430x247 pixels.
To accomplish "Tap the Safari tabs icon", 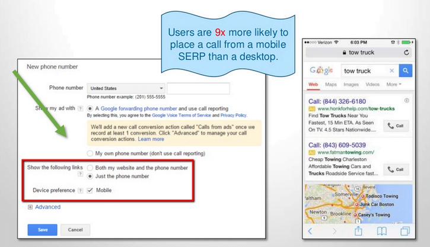I will [405, 231].
